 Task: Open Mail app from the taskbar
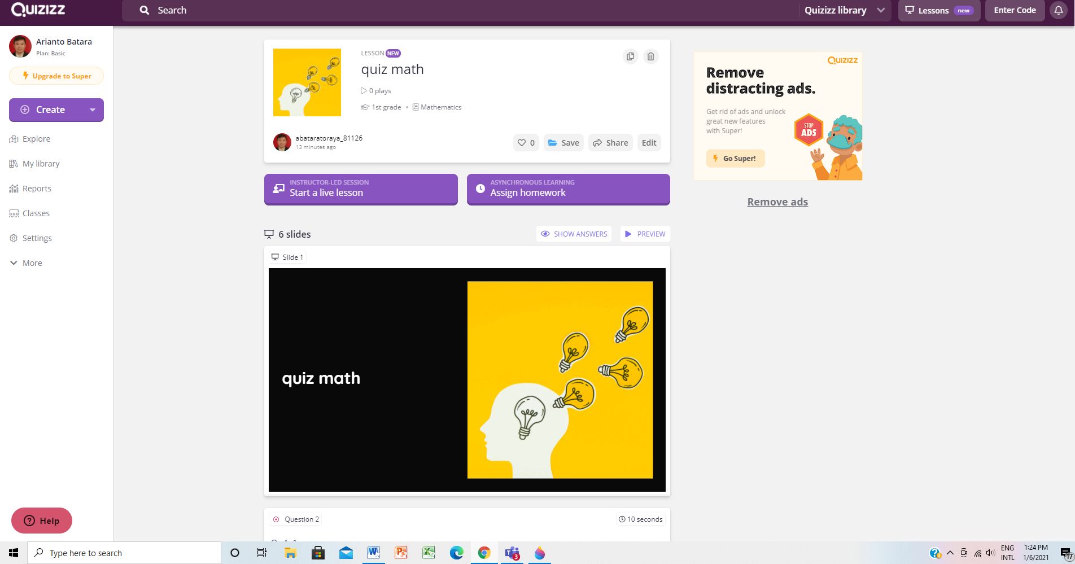point(346,553)
